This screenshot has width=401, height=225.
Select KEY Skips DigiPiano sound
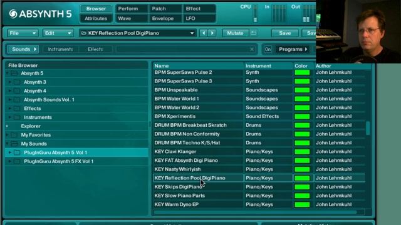(178, 187)
